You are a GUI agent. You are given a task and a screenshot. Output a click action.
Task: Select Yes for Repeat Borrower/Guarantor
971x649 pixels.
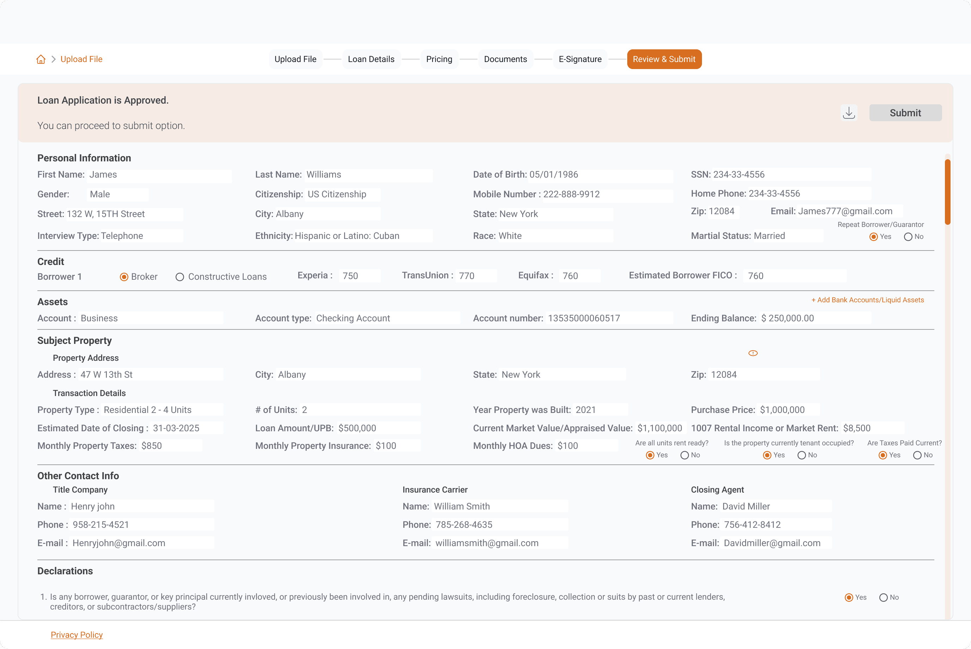[x=873, y=237]
